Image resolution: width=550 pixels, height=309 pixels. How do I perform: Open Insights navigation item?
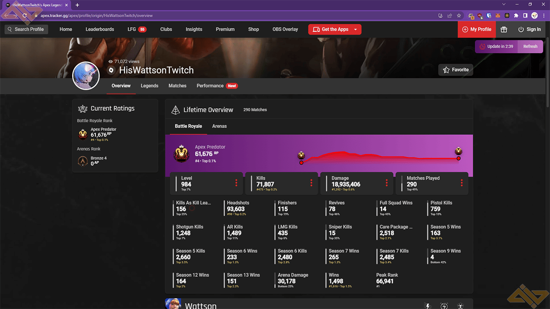[x=194, y=29]
